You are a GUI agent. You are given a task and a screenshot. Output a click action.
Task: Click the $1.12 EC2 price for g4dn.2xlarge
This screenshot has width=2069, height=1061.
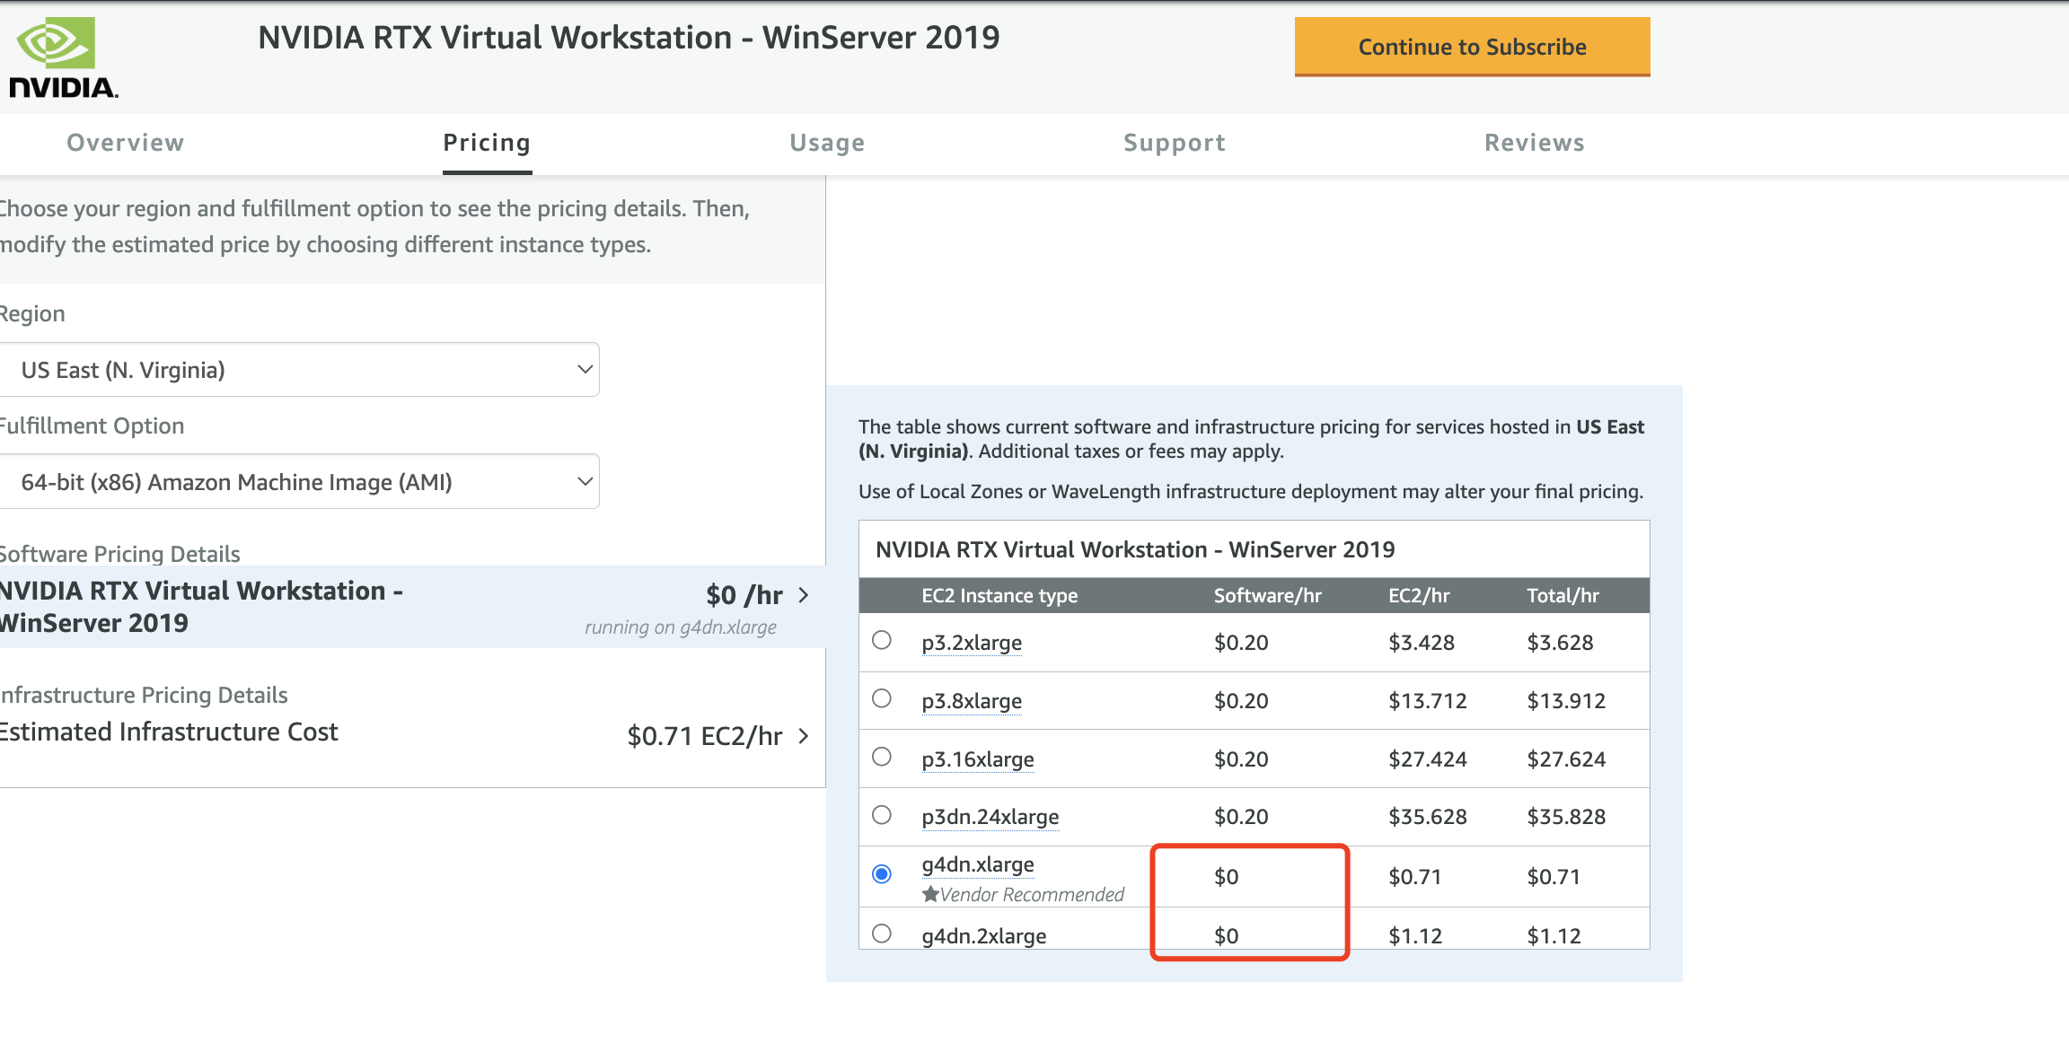click(1415, 936)
